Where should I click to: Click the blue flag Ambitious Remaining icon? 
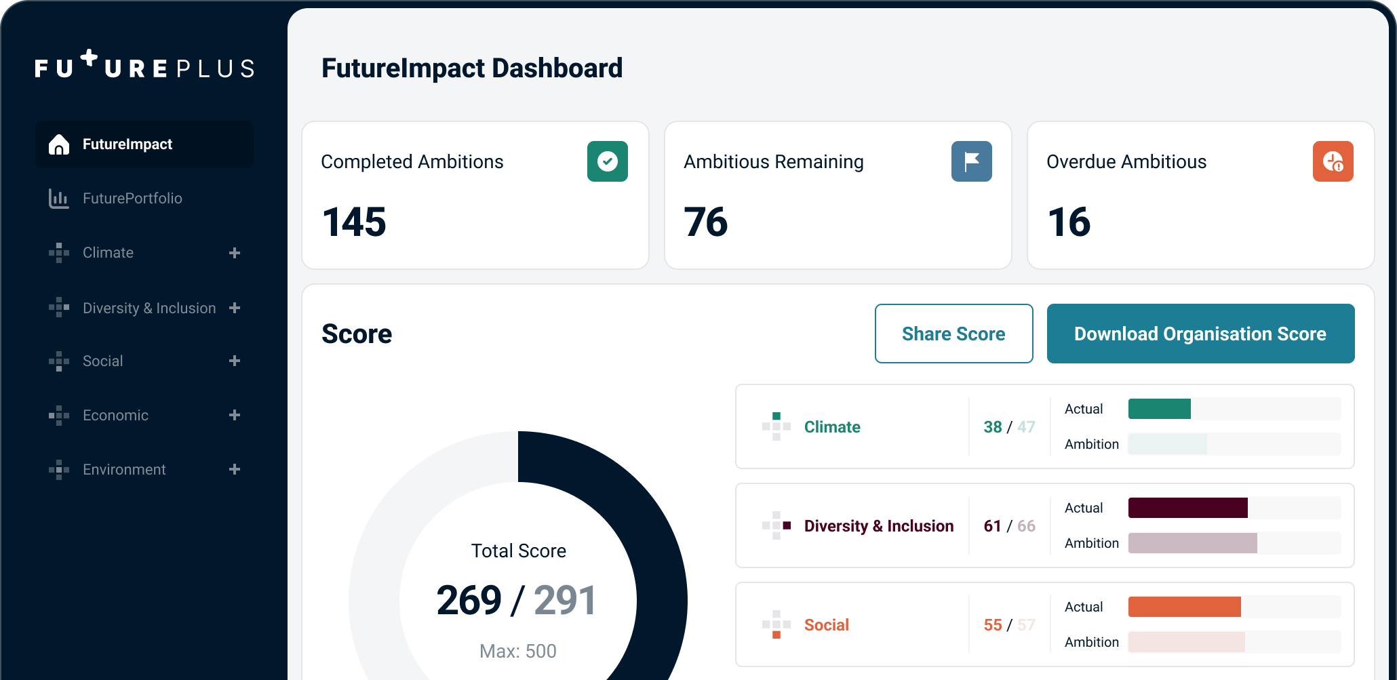tap(971, 161)
